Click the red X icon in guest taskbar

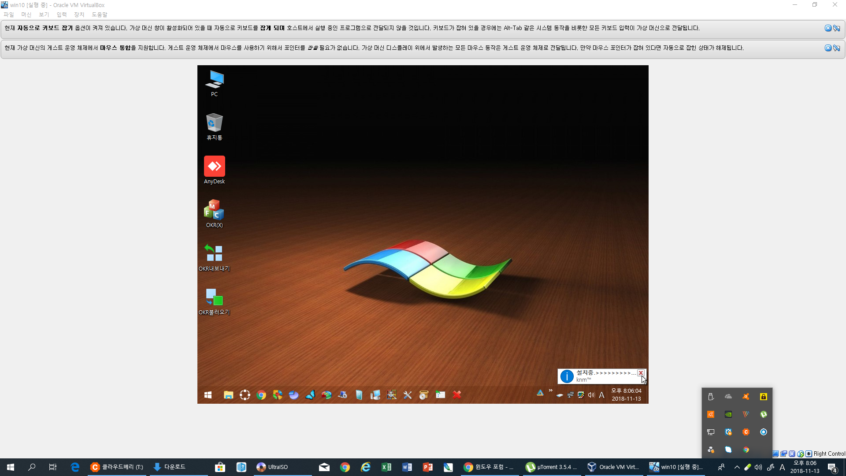click(x=457, y=395)
